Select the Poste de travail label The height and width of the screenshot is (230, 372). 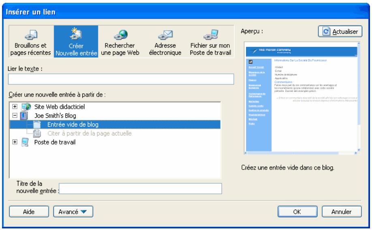click(x=55, y=142)
